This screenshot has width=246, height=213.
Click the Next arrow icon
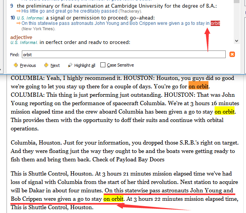(46, 65)
